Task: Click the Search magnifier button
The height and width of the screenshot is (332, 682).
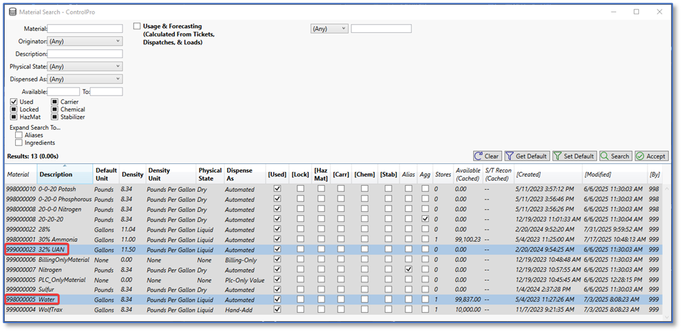Action: pyautogui.click(x=614, y=156)
